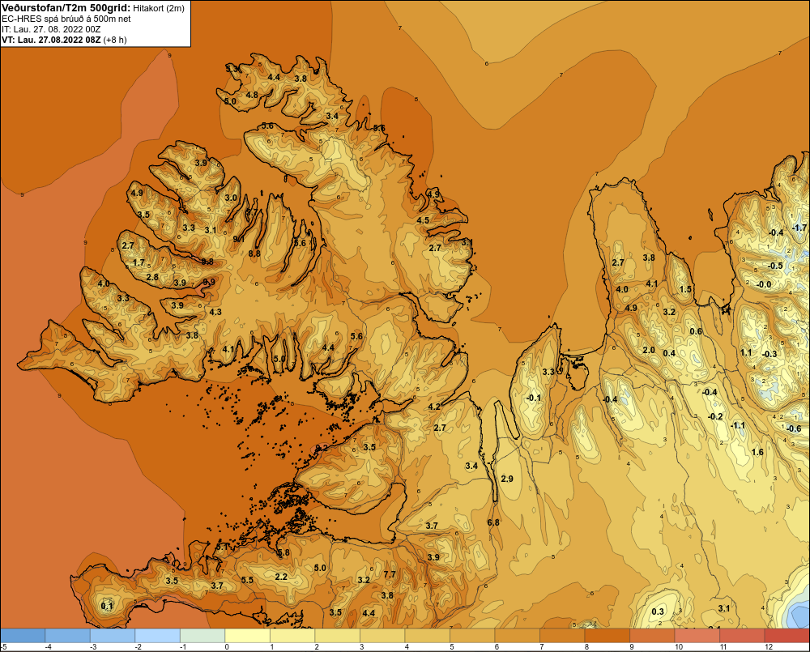Click the 'IT: Lau. 27. 08. 2022 00Z' line
Viewport: 810px width, 652px height.
(51, 29)
